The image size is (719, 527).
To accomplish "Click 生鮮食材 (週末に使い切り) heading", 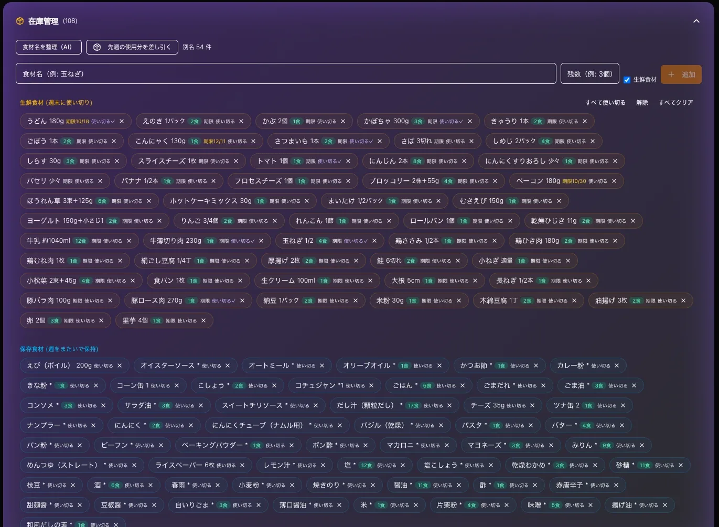I will (x=56, y=103).
